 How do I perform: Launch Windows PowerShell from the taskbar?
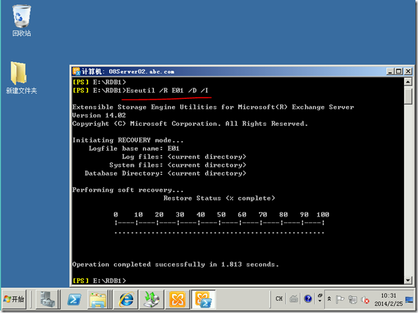(x=74, y=299)
